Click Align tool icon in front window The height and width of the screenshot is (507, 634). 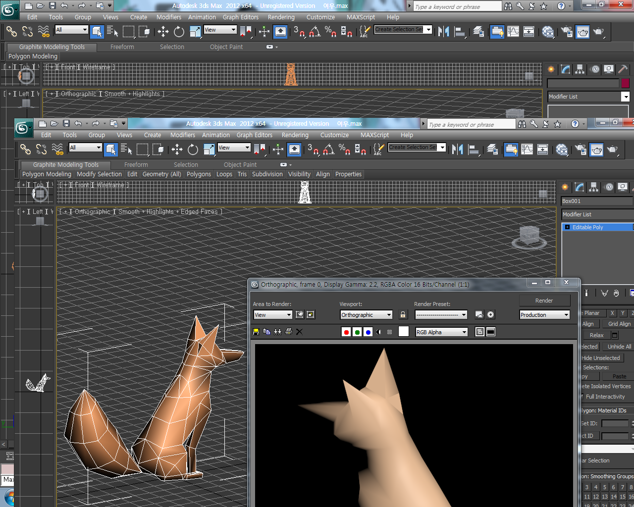(474, 149)
